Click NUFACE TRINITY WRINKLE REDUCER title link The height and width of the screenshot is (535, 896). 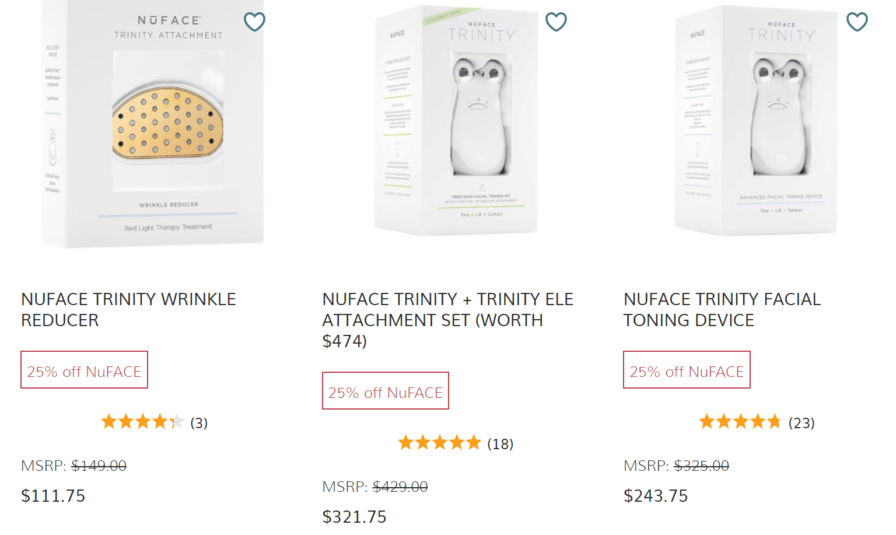[x=128, y=309]
